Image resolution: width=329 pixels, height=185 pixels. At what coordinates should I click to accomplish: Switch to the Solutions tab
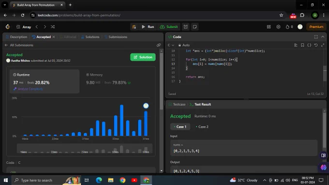pos(90,37)
